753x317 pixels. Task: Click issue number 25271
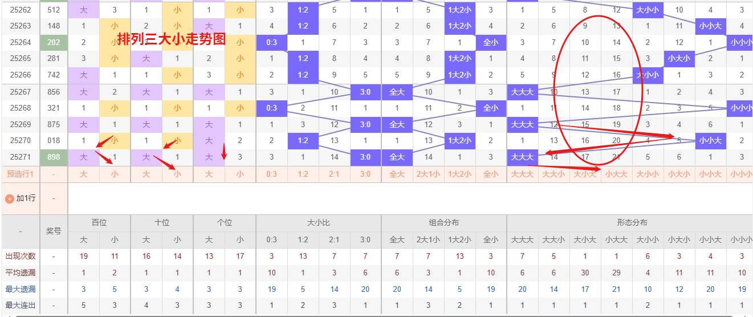click(x=20, y=157)
